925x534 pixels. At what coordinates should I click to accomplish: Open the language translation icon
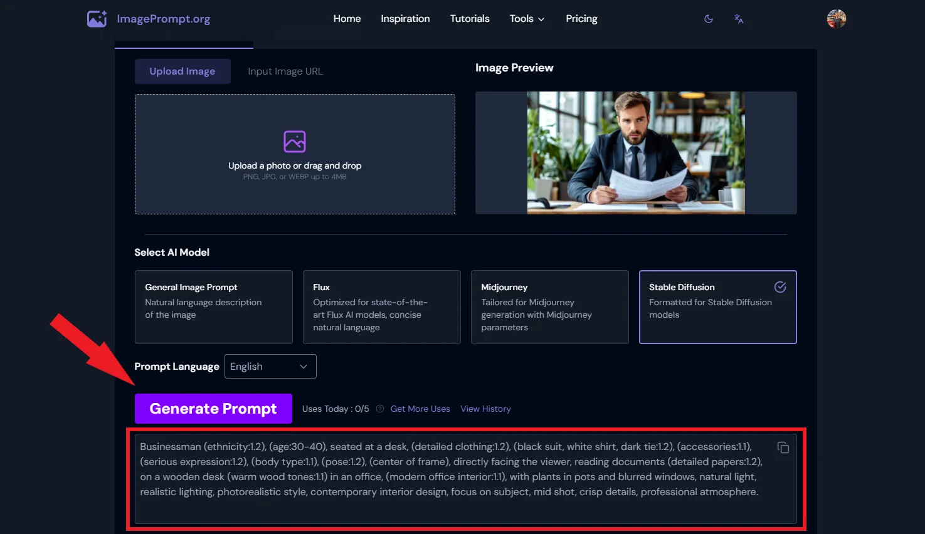[x=739, y=19]
